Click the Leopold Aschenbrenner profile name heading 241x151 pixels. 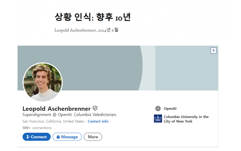point(56,108)
